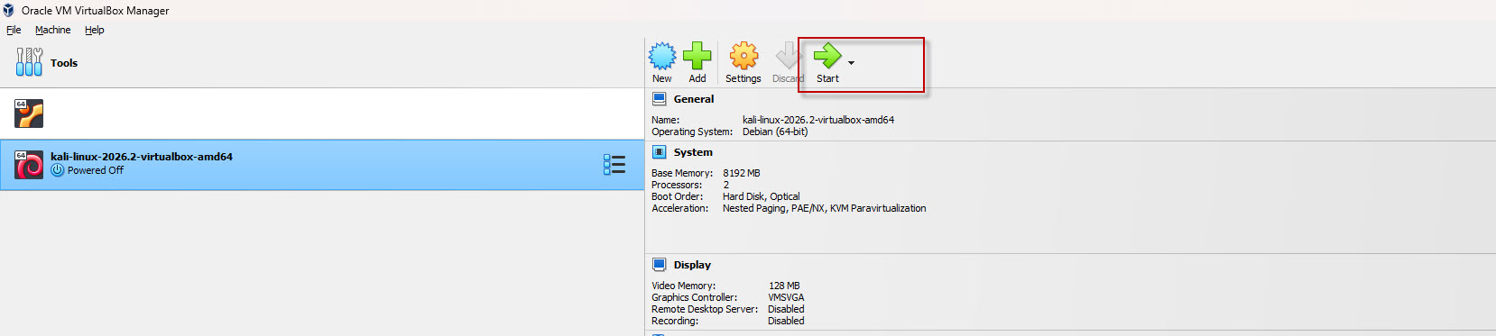Open the File menu

(14, 30)
